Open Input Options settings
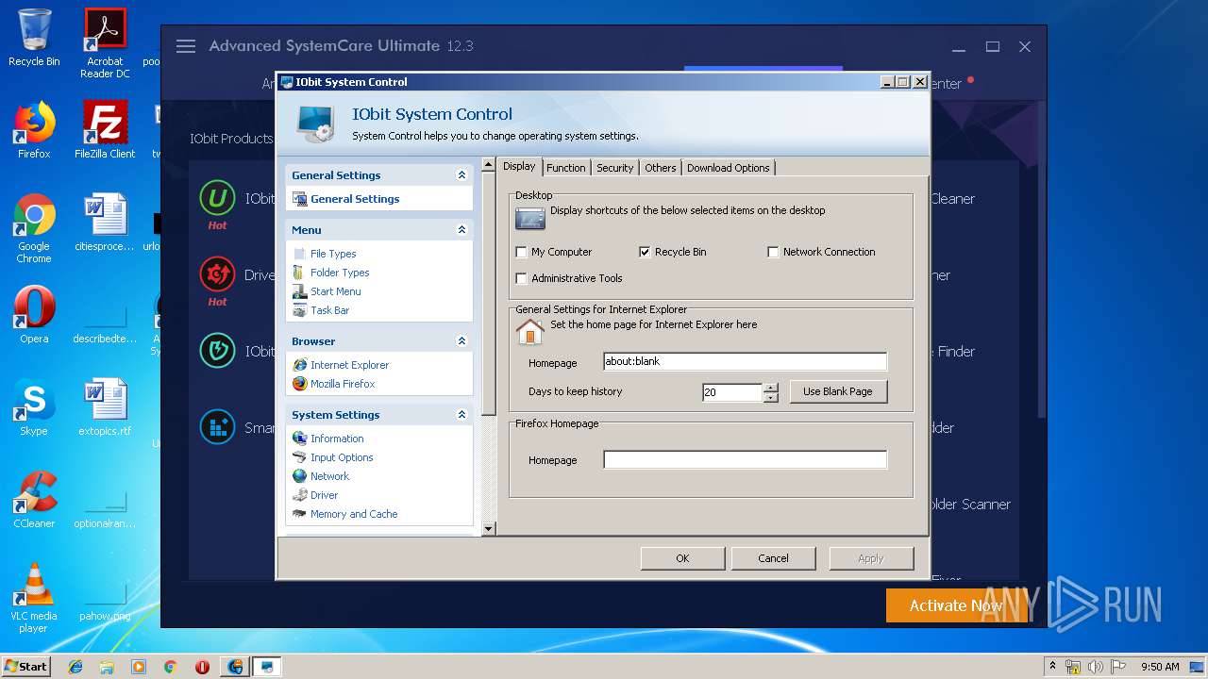The height and width of the screenshot is (679, 1208). tap(342, 457)
